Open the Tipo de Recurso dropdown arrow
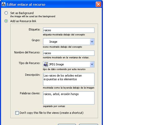Image resolution: width=167 pixels, height=125 pixels. point(92,64)
